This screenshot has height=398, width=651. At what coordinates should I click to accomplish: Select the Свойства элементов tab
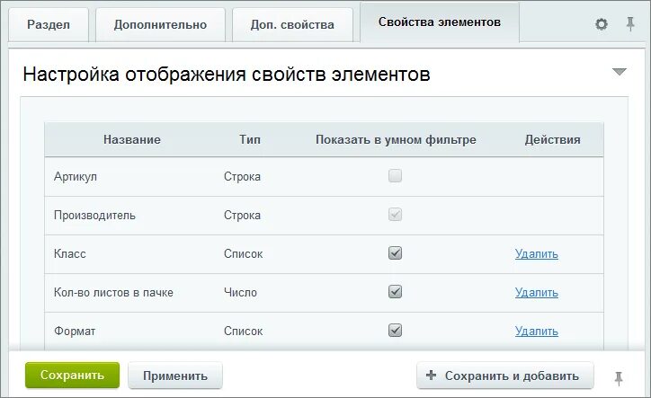click(439, 22)
